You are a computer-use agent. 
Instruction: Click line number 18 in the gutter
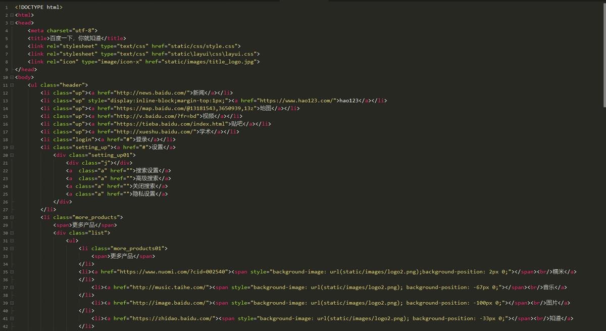click(x=6, y=139)
